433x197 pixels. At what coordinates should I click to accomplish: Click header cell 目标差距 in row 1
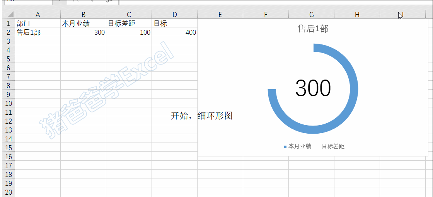[129, 23]
